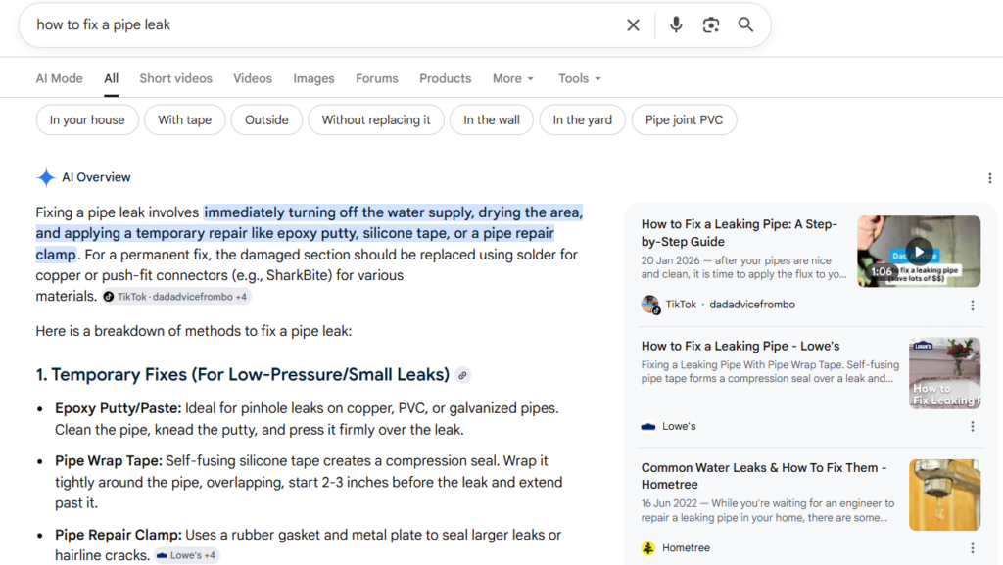Image resolution: width=1003 pixels, height=565 pixels.
Task: Open three-dot menu for Lowe's result
Action: coord(973,426)
